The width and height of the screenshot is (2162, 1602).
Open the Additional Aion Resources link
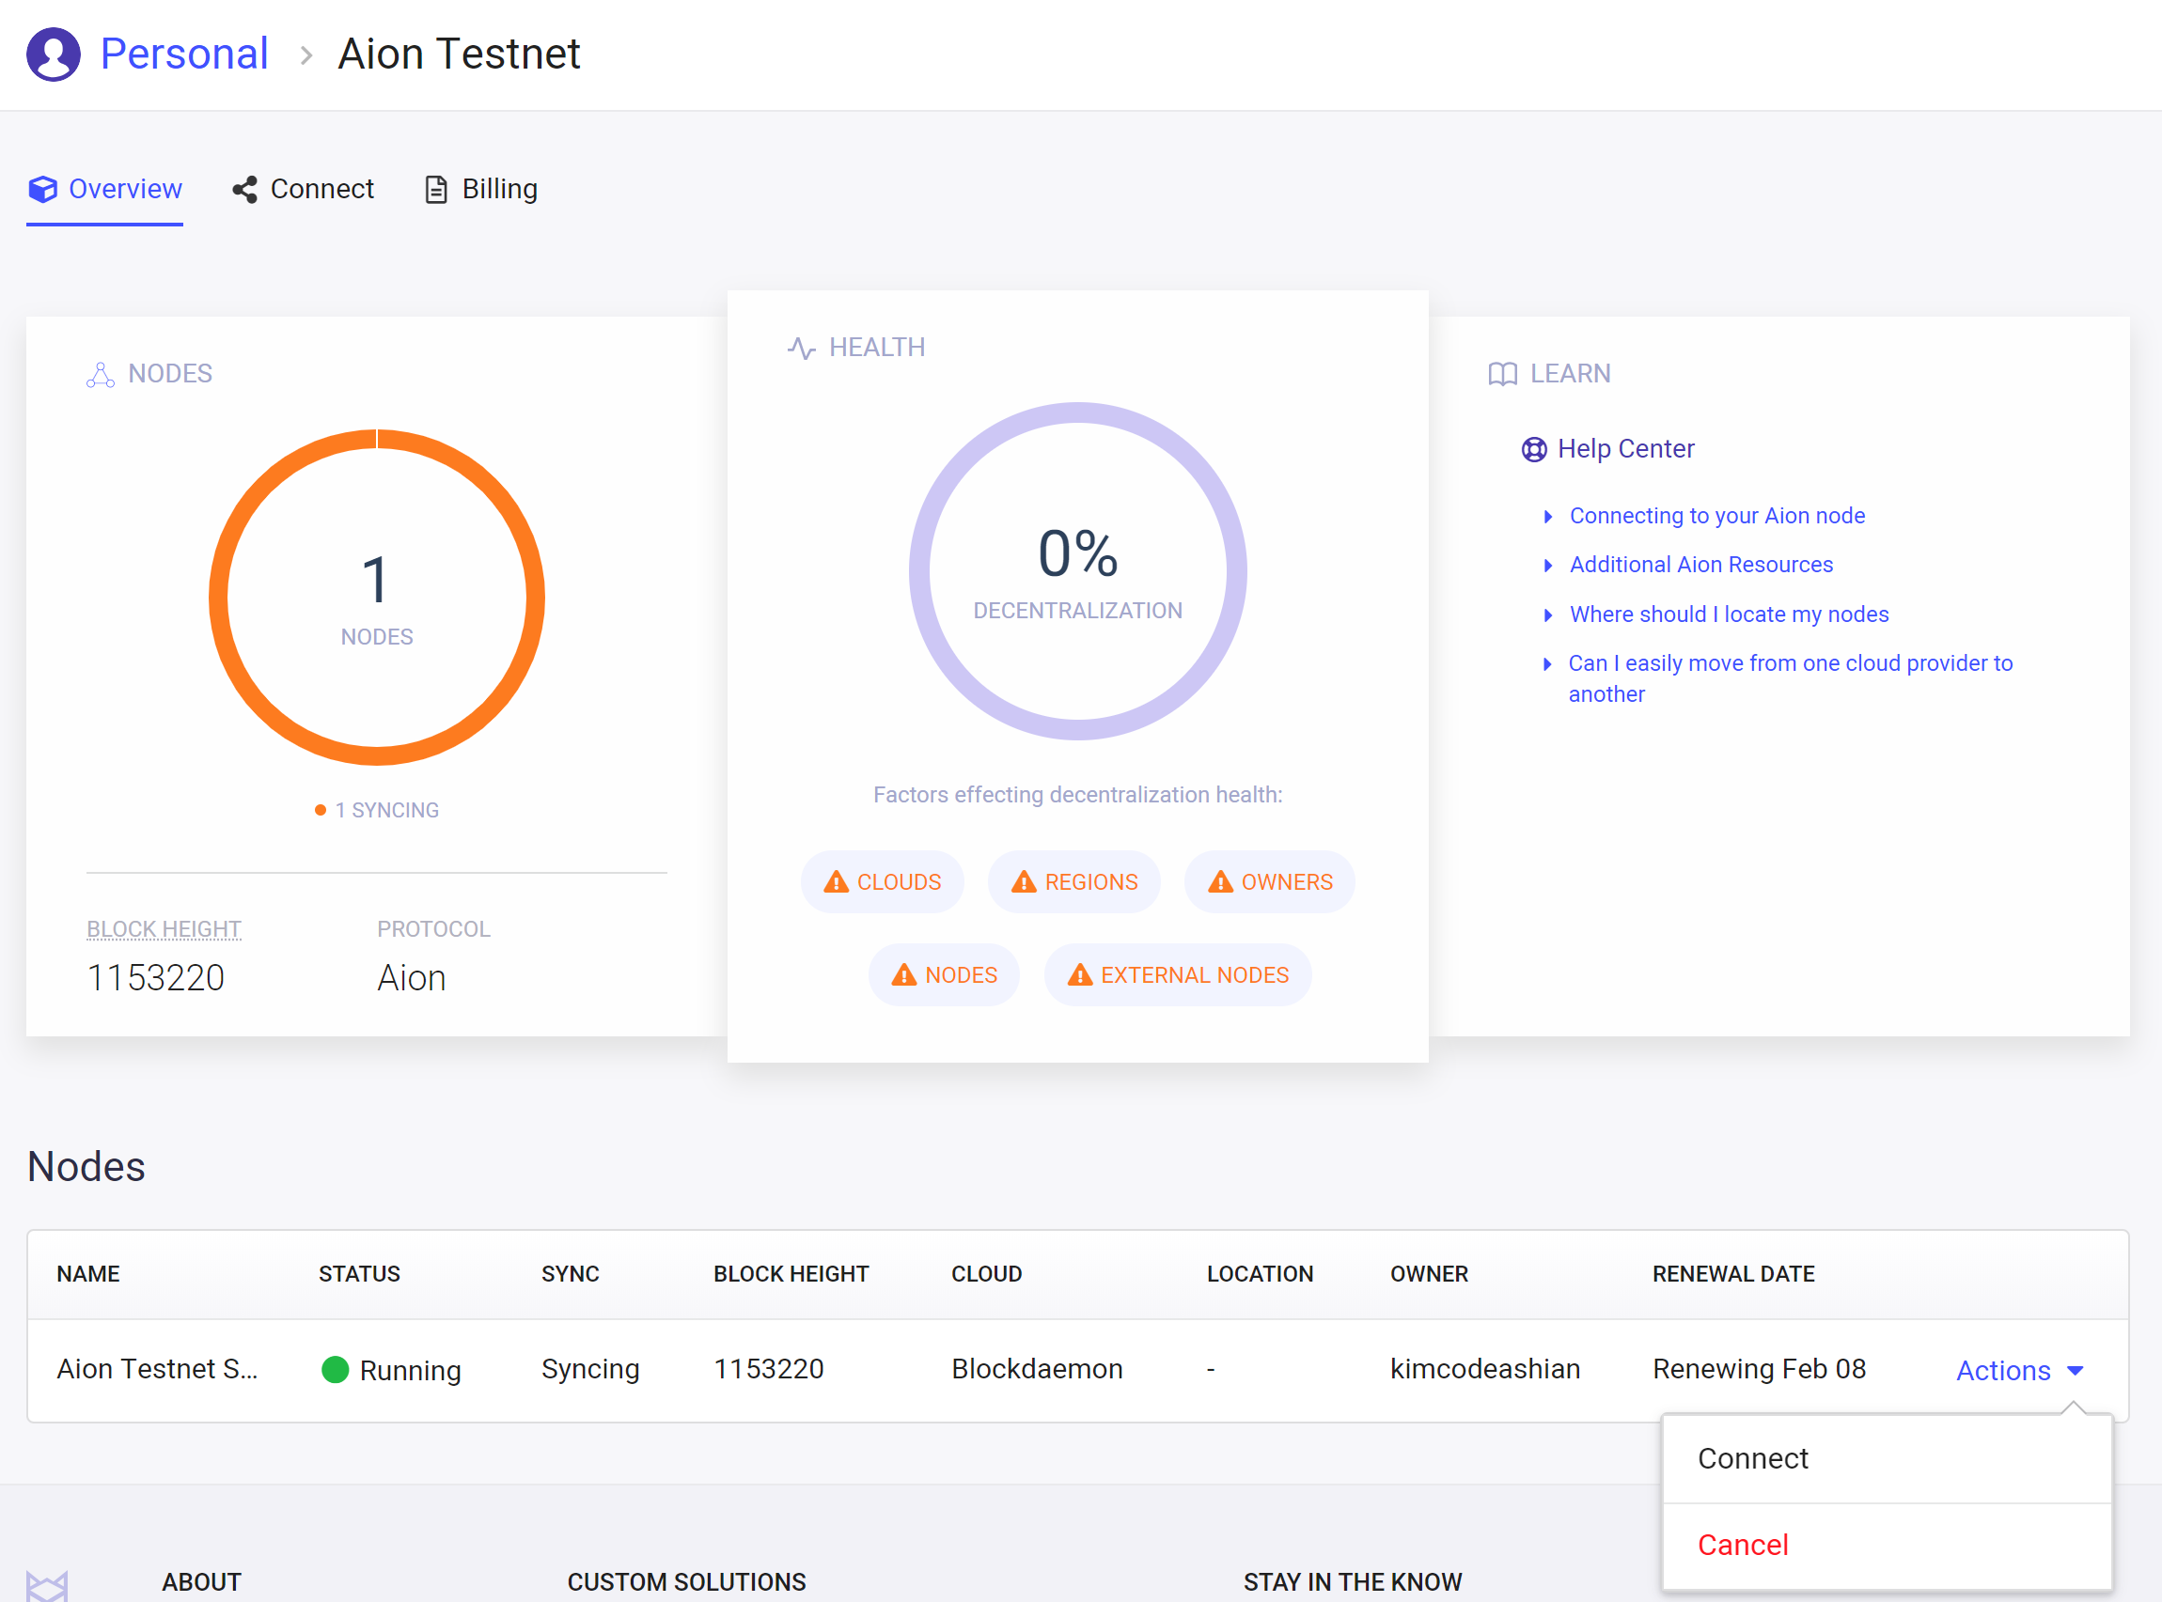coord(1701,566)
